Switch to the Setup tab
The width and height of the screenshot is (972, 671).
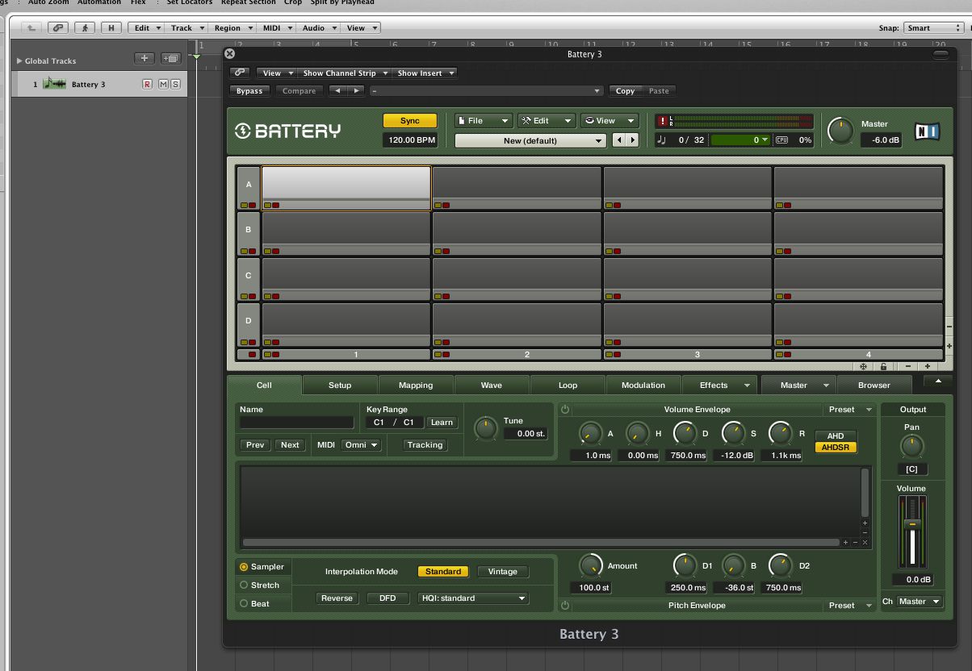point(340,386)
